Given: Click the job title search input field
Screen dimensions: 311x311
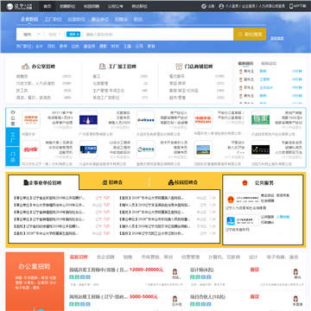Looking at the screenshot, I should click(158, 35).
